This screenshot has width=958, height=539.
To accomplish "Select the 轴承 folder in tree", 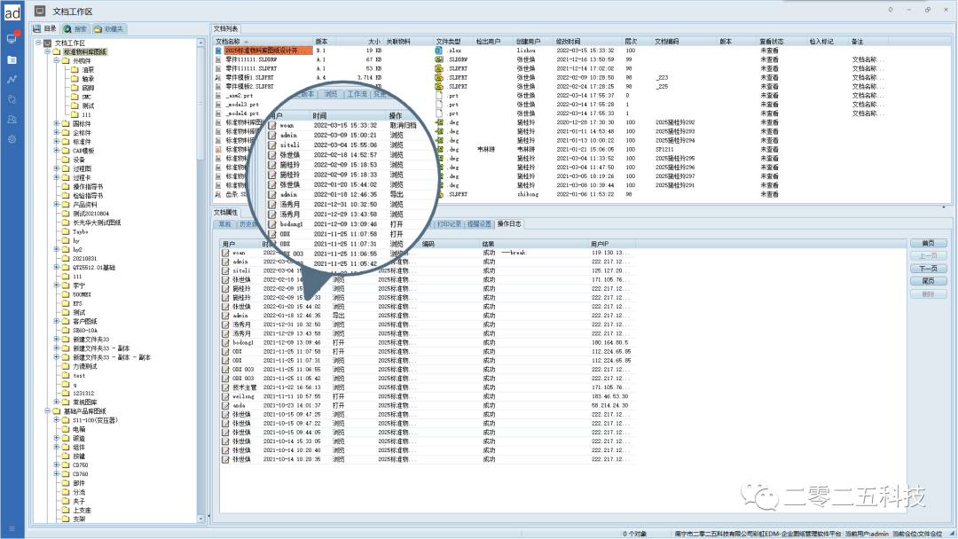I will pos(88,79).
